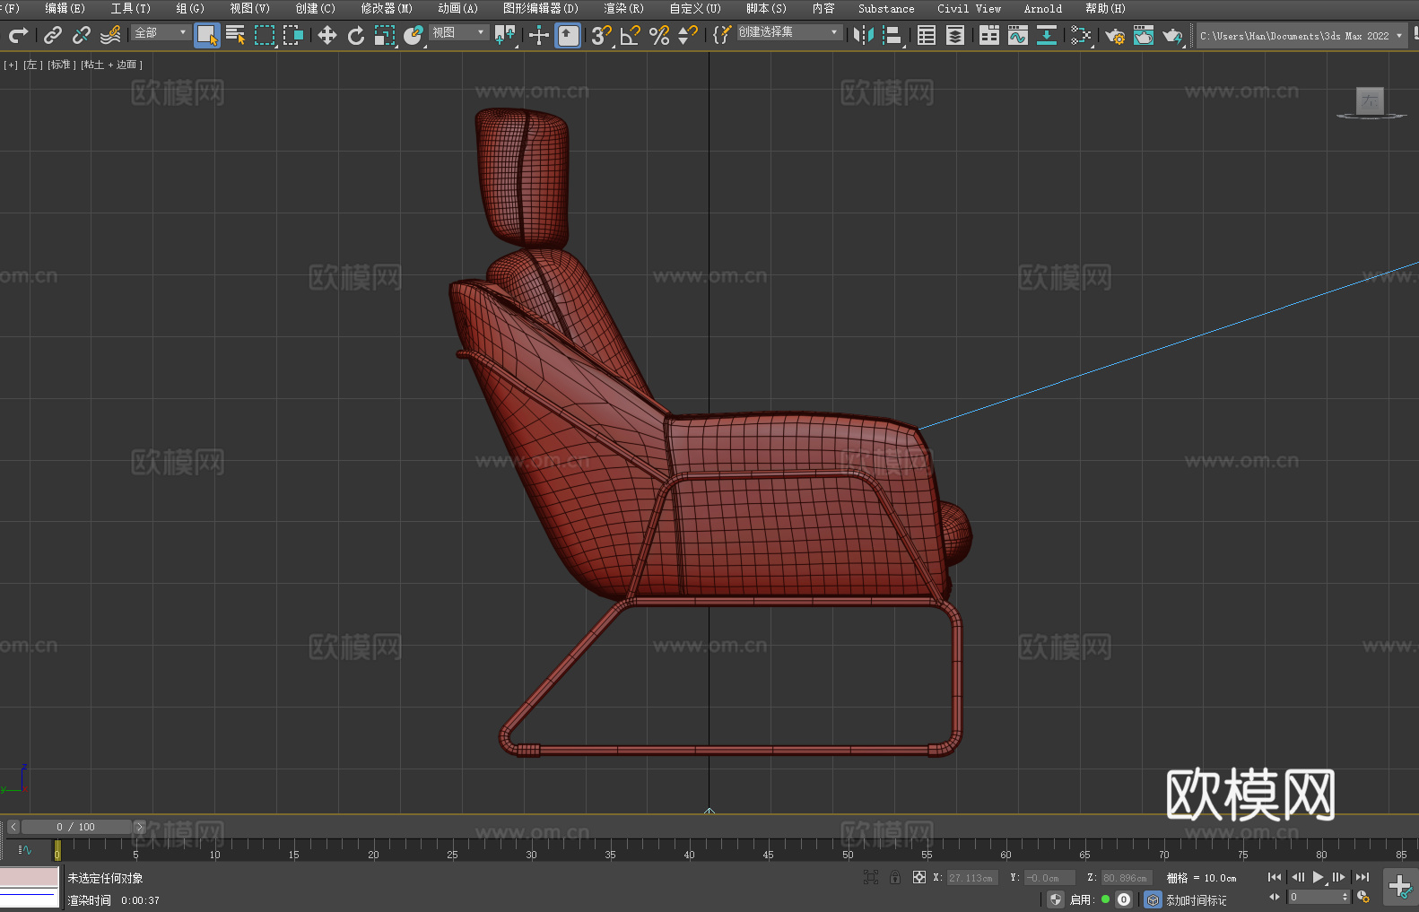This screenshot has height=912, width=1419.
Task: Open the 视图(V) menu
Action: [x=249, y=8]
